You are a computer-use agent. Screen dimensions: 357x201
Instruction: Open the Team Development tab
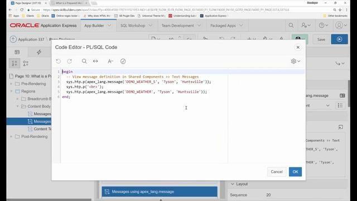(x=177, y=26)
